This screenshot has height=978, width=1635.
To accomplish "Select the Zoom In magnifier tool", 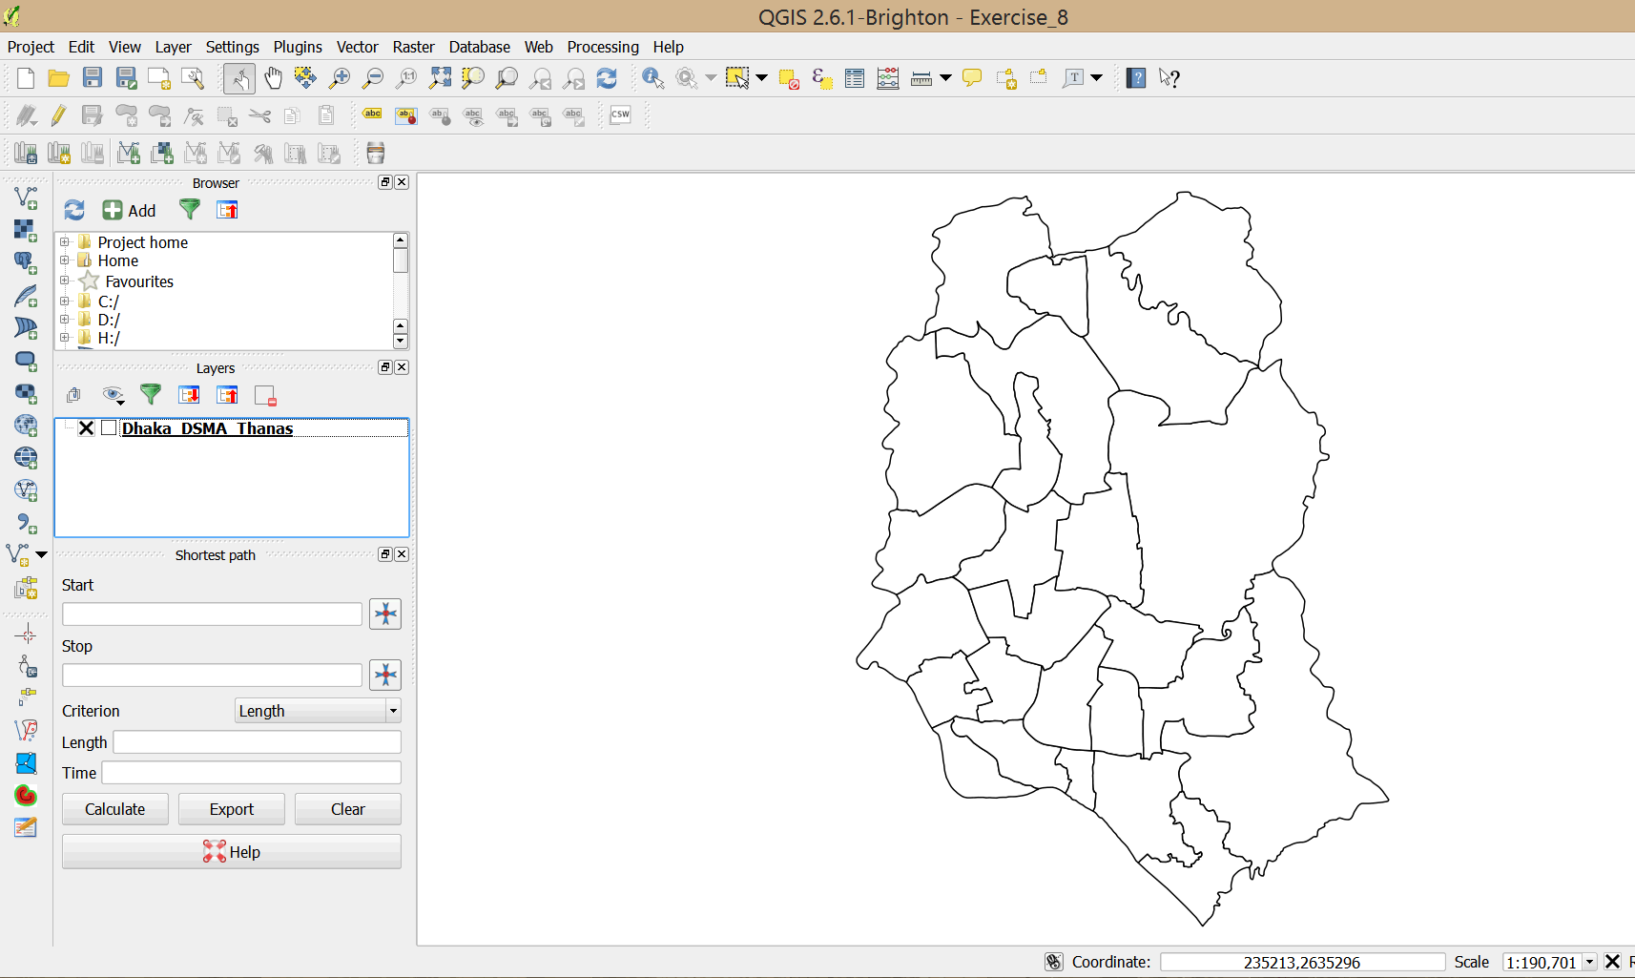I will [340, 78].
